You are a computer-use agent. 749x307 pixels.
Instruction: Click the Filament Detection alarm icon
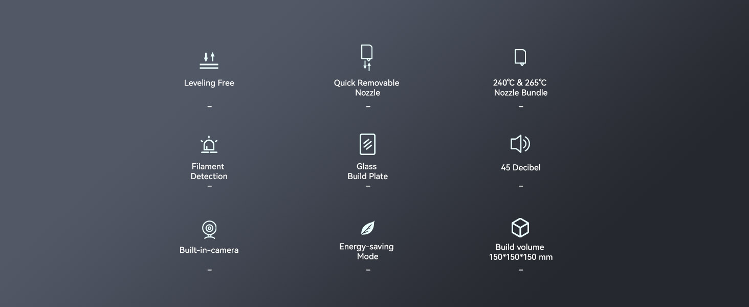(209, 145)
